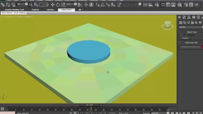203x114 pixels.
Task: Open Select by Name dialog icon
Action: (x=36, y=5)
